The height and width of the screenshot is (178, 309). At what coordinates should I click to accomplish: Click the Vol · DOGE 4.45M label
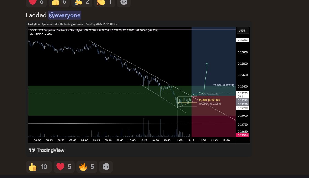[41, 34]
